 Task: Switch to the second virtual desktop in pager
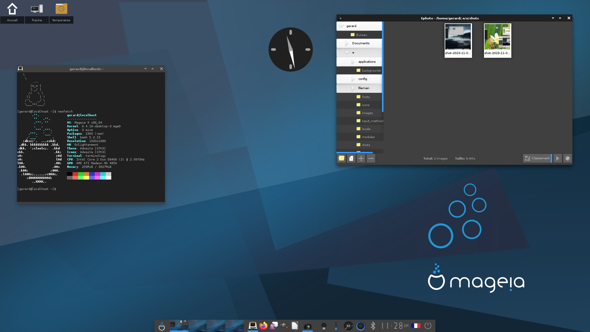(198, 326)
